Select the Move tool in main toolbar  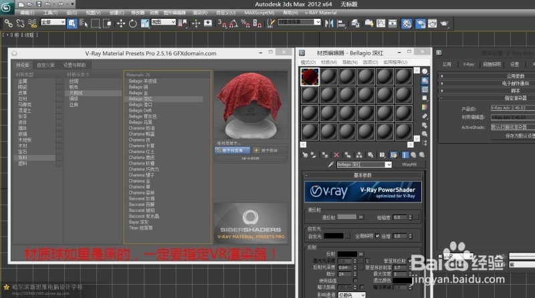[121, 23]
